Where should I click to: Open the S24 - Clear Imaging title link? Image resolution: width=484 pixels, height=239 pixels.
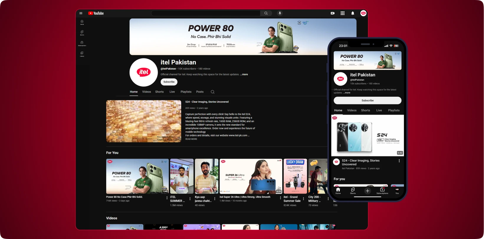click(207, 102)
